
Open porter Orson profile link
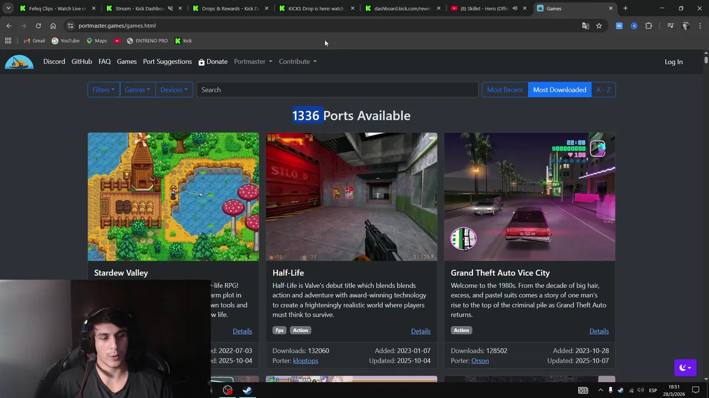pos(480,361)
